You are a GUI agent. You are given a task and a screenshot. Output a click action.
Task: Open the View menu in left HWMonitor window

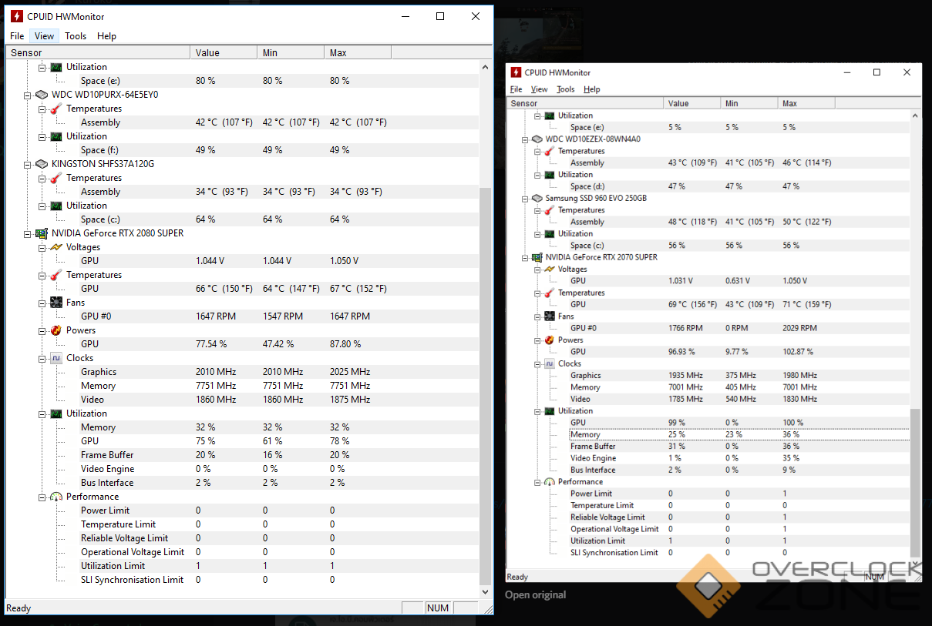(45, 36)
